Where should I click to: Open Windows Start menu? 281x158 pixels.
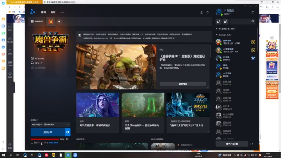3,155
